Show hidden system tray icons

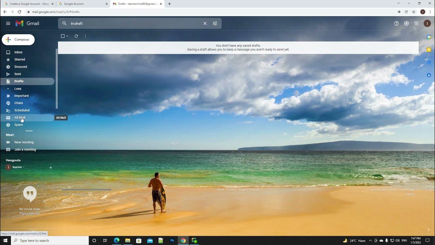(x=370, y=241)
